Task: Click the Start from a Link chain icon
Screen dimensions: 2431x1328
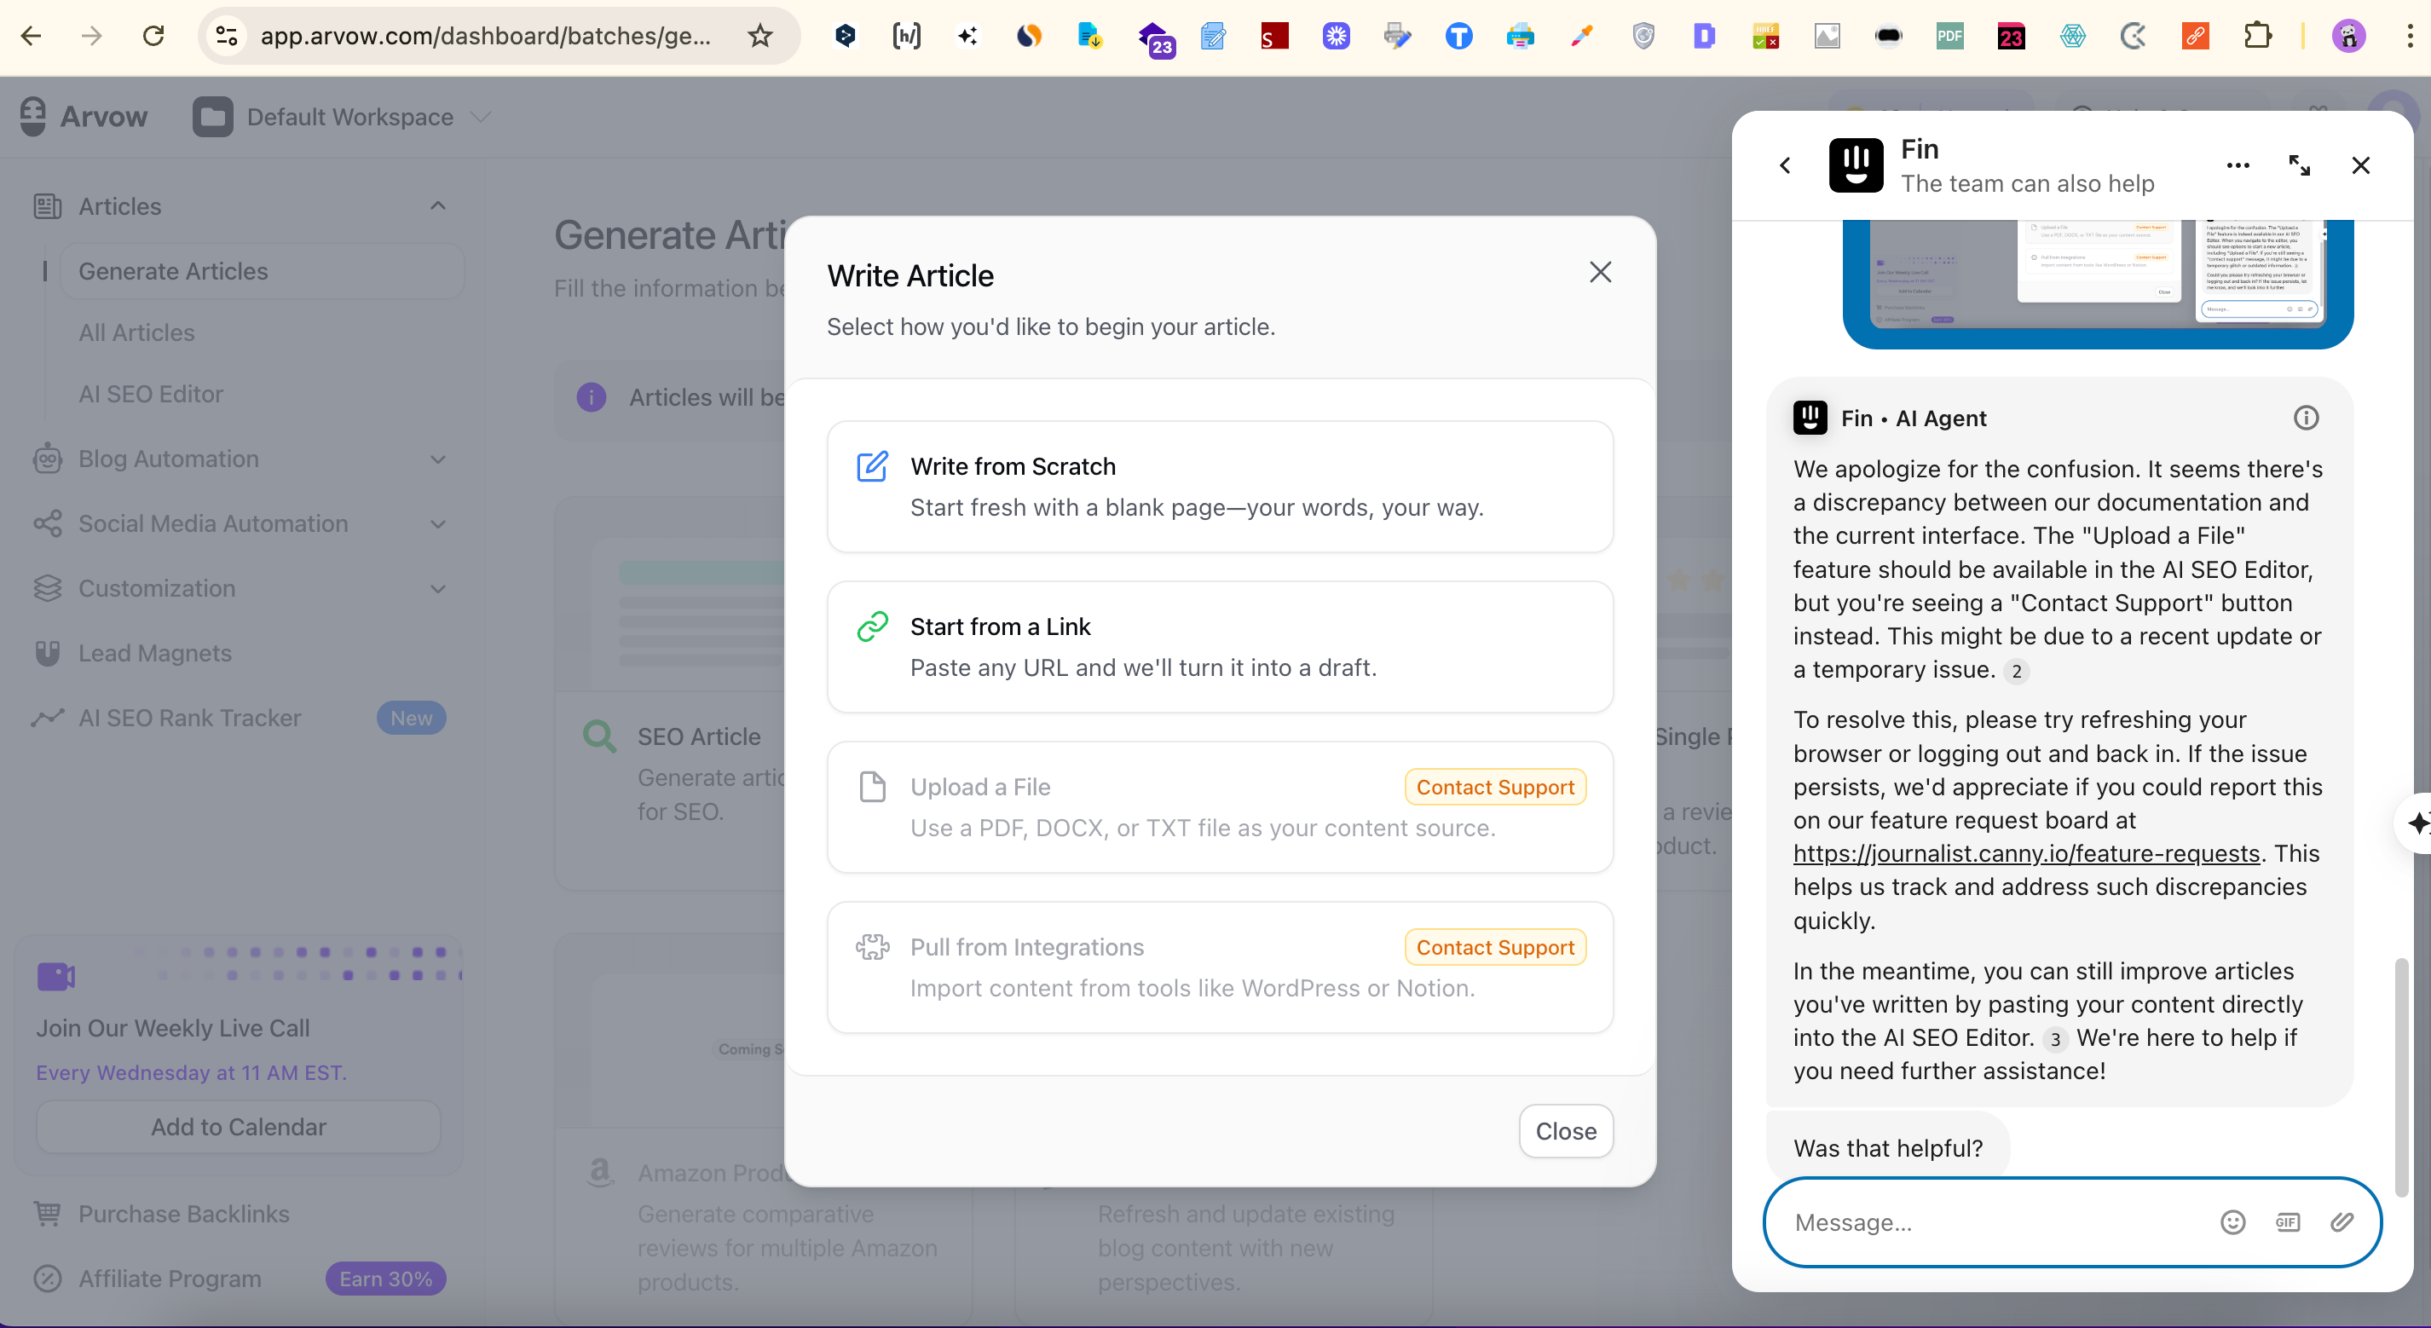Action: 872,626
